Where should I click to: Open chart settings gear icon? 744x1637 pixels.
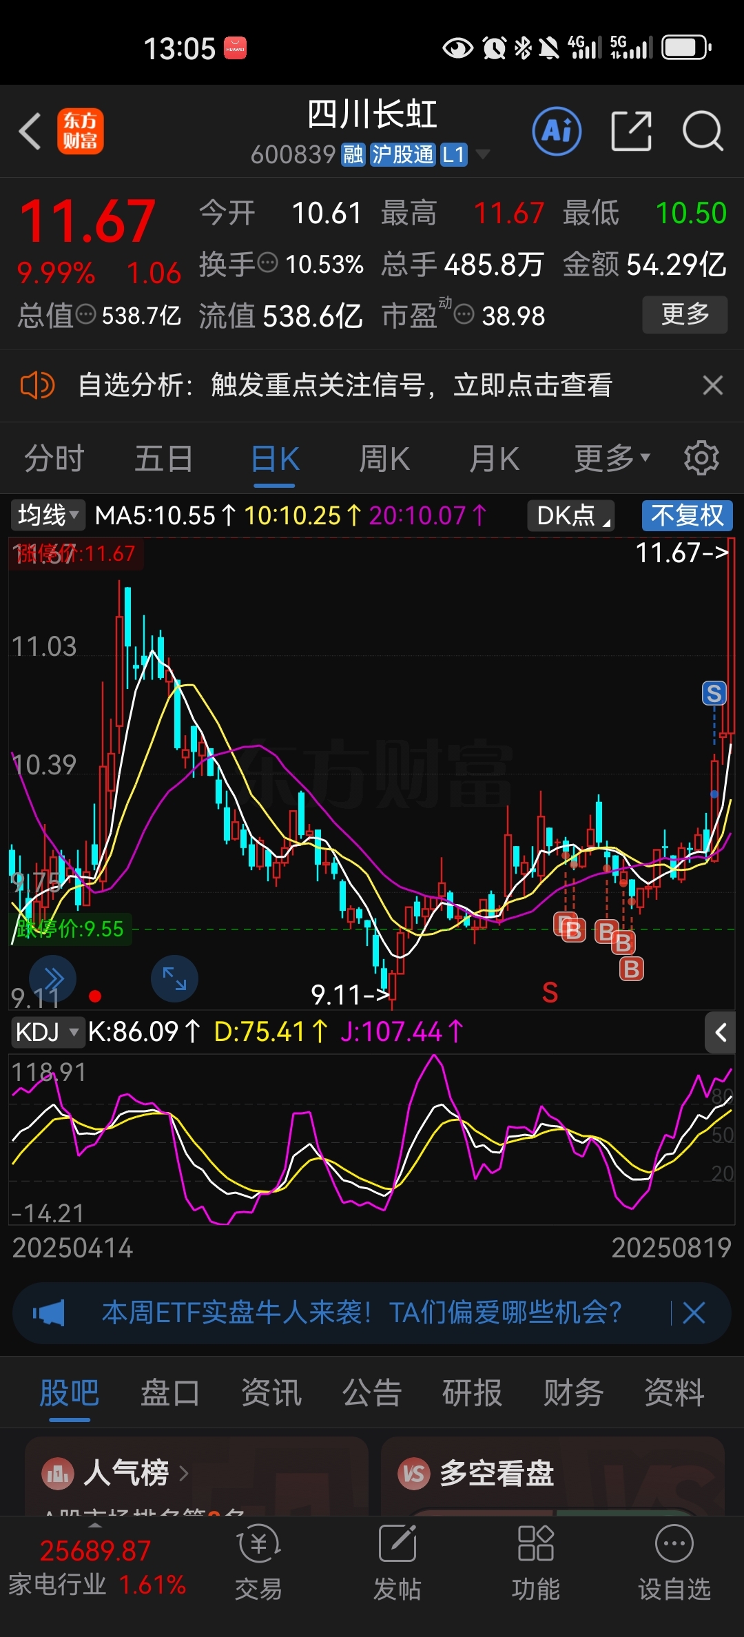701,458
